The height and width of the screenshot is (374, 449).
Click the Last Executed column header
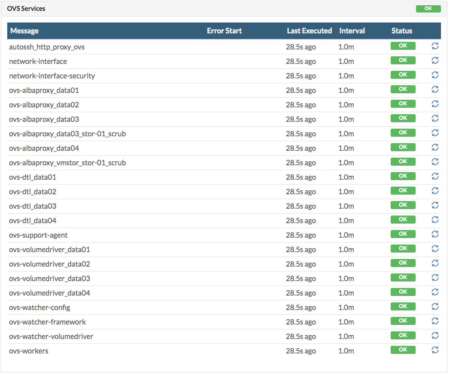coord(309,31)
